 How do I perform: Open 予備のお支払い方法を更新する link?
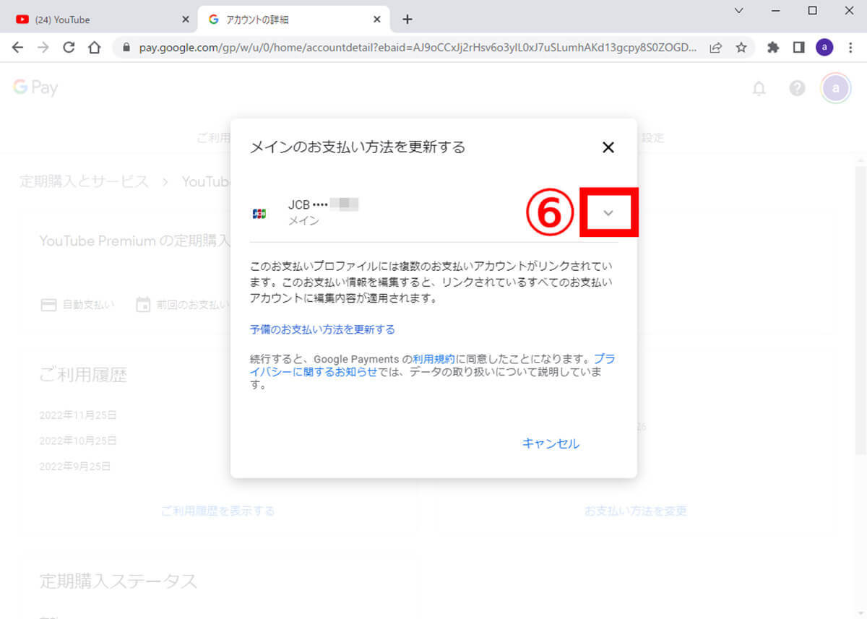[x=322, y=329]
